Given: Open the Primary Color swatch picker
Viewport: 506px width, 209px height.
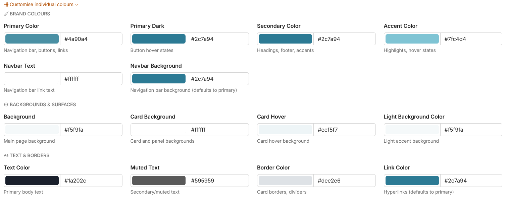Looking at the screenshot, I should 32,39.
